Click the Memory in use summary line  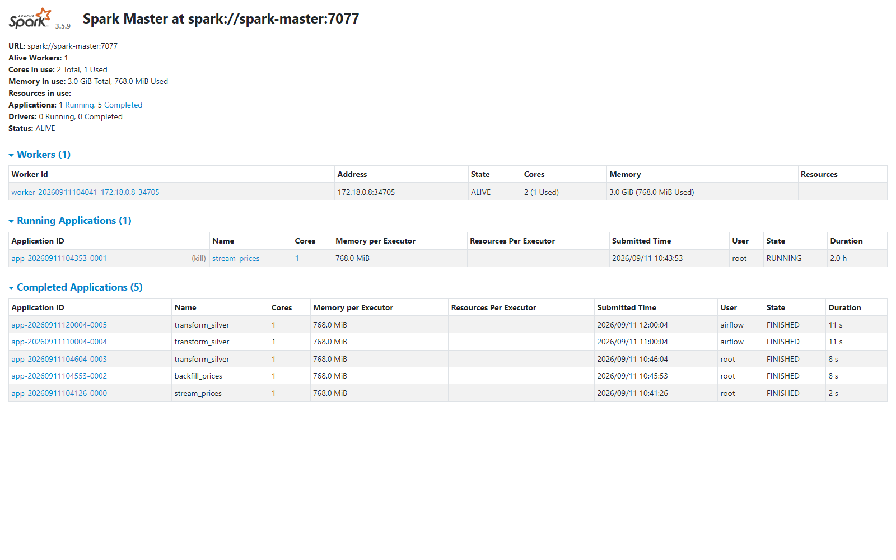pos(88,81)
